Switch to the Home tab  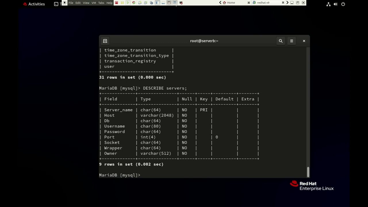[231, 3]
